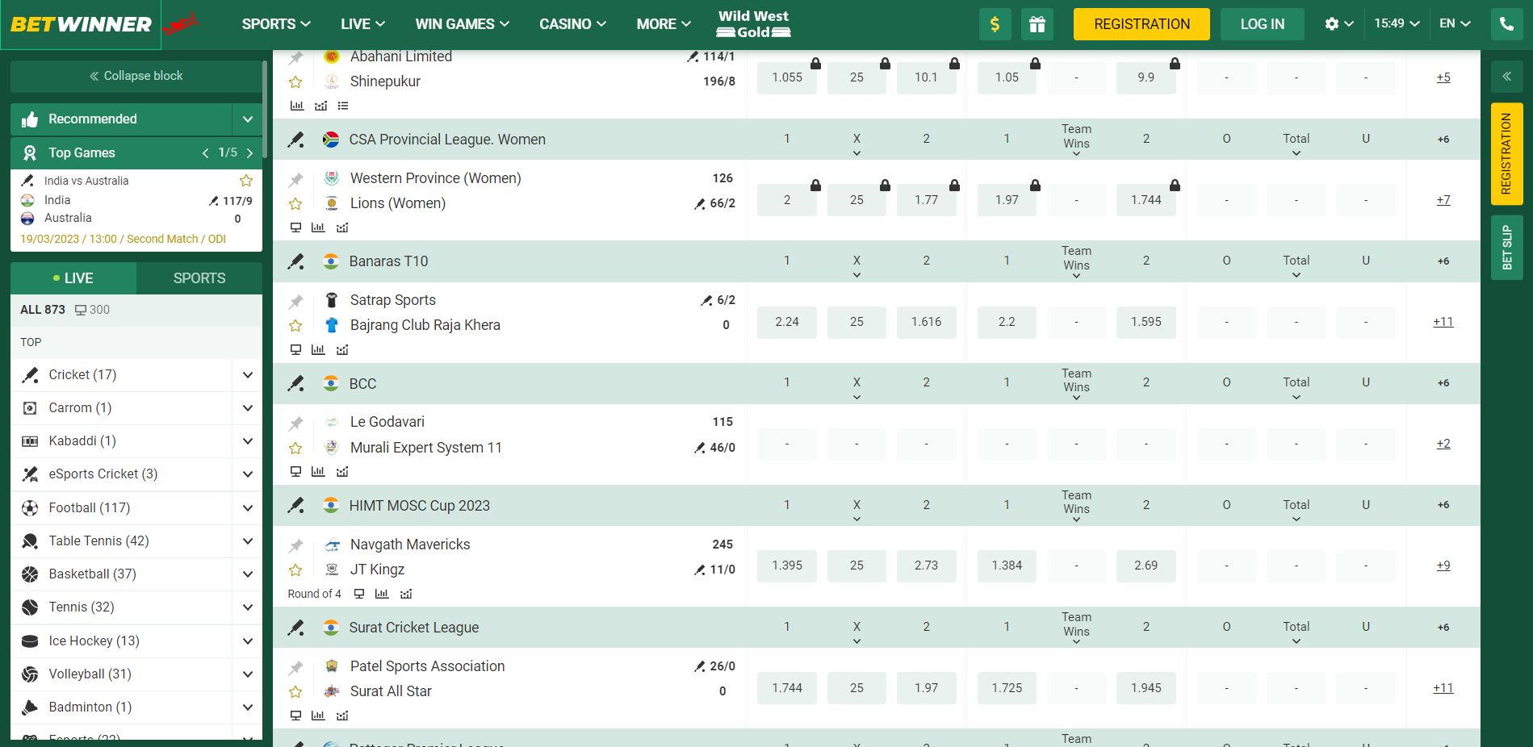Click Collapse block button
This screenshot has height=747, width=1533.
(136, 76)
